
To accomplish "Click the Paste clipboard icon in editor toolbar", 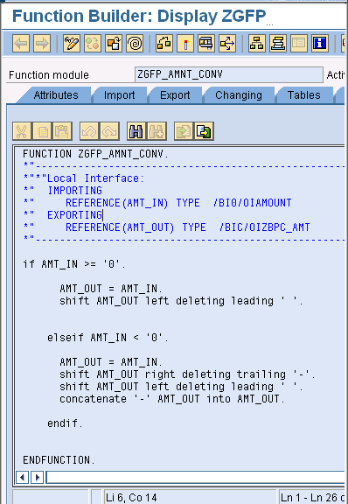I will tap(62, 131).
